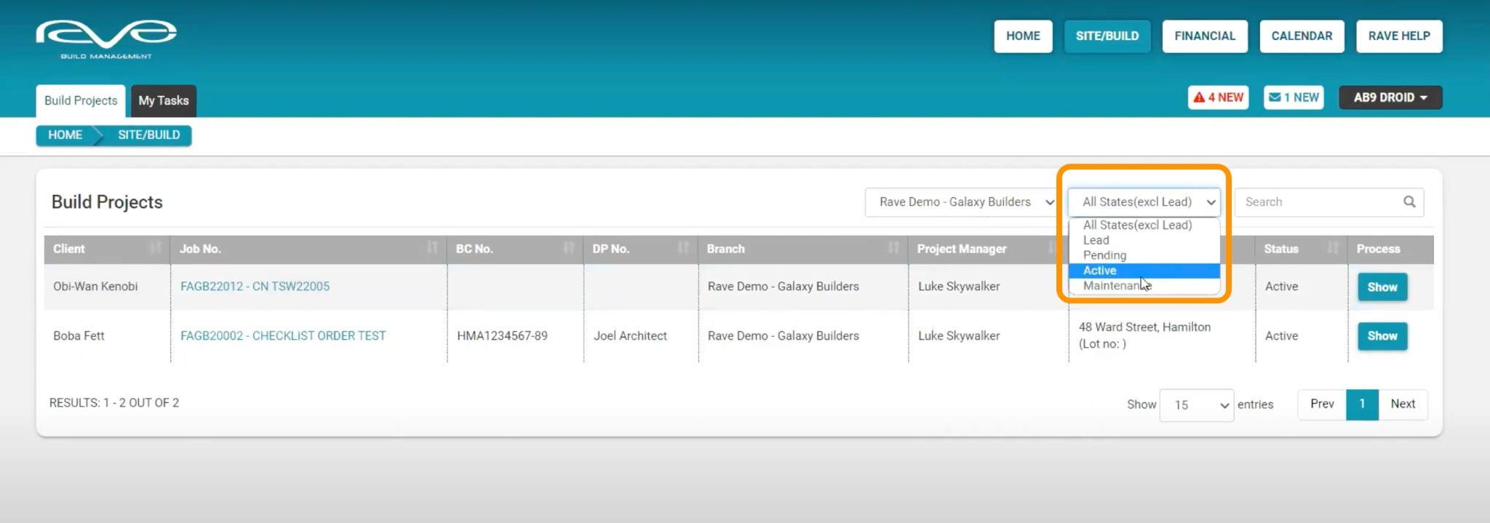1490x523 pixels.
Task: Click SITE/BUILD breadcrumb
Action: tap(148, 135)
